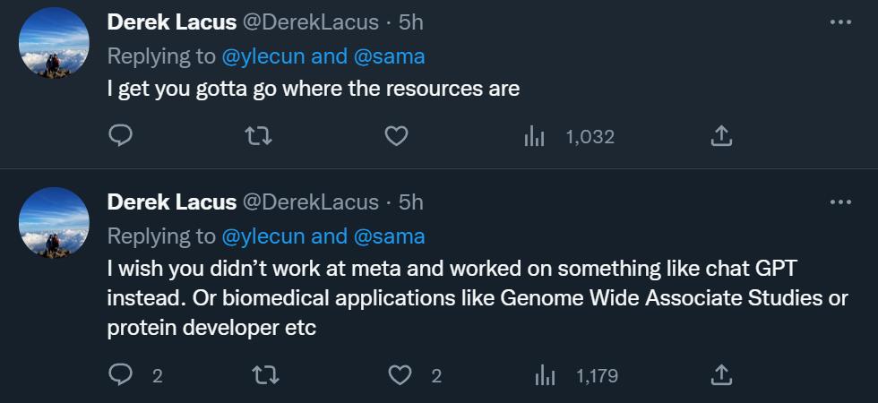Open more options on first tweet

(839, 22)
